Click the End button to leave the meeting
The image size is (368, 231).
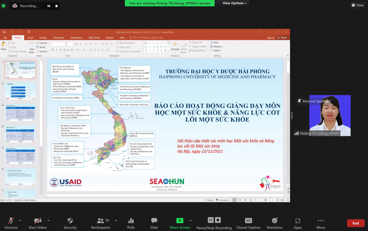point(355,222)
